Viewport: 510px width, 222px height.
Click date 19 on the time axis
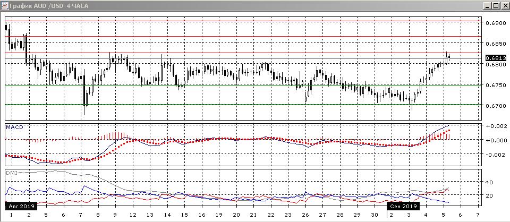[218, 215]
